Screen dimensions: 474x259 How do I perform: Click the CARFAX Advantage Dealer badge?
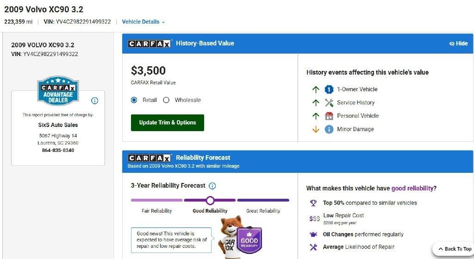click(58, 90)
